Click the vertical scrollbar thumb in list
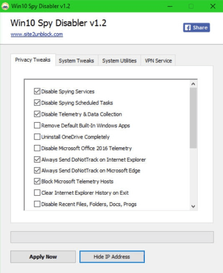This screenshot has width=223, height=273. coord(193,118)
